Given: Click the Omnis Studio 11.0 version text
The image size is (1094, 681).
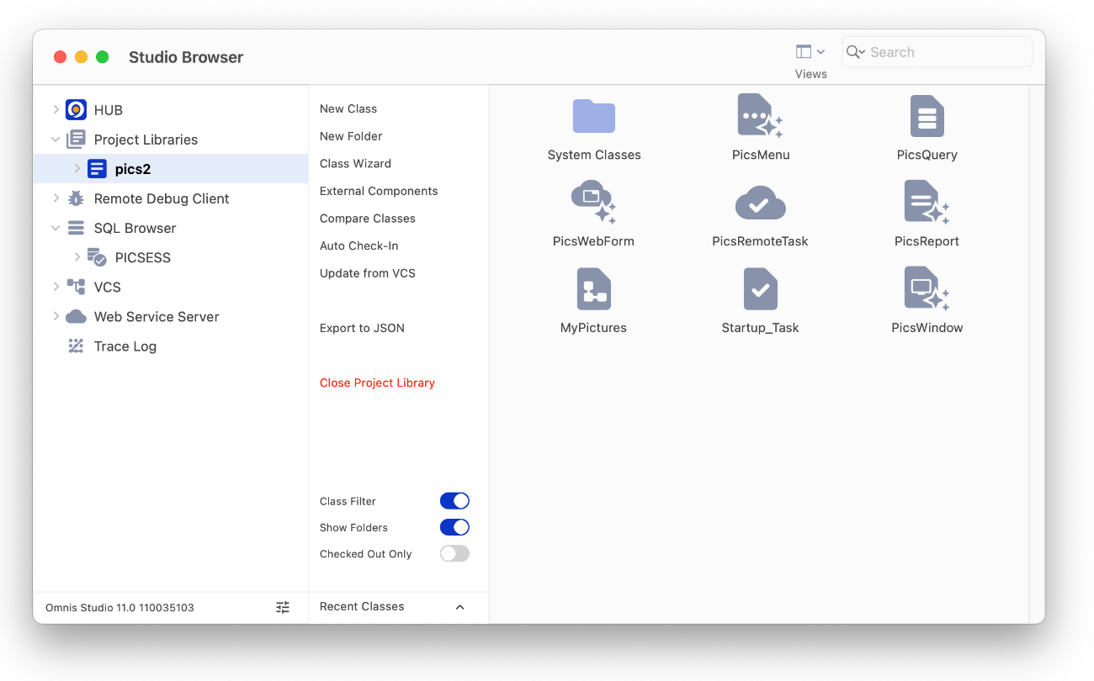Looking at the screenshot, I should click(x=119, y=607).
